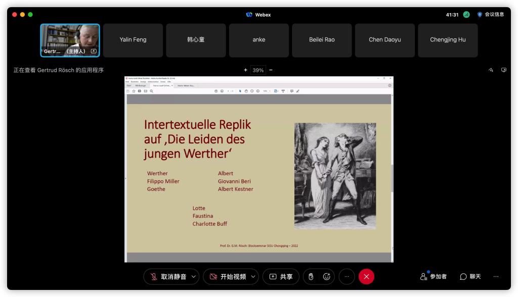Select Gertrud Rösch host video thumbnail
The height and width of the screenshot is (297, 518).
(x=70, y=40)
